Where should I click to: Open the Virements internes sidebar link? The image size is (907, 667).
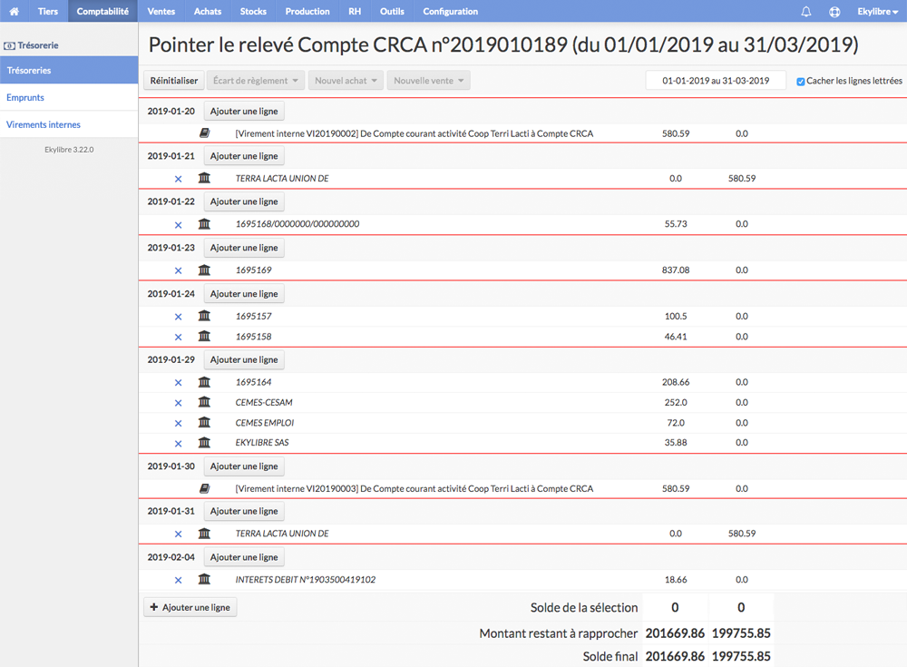click(44, 124)
